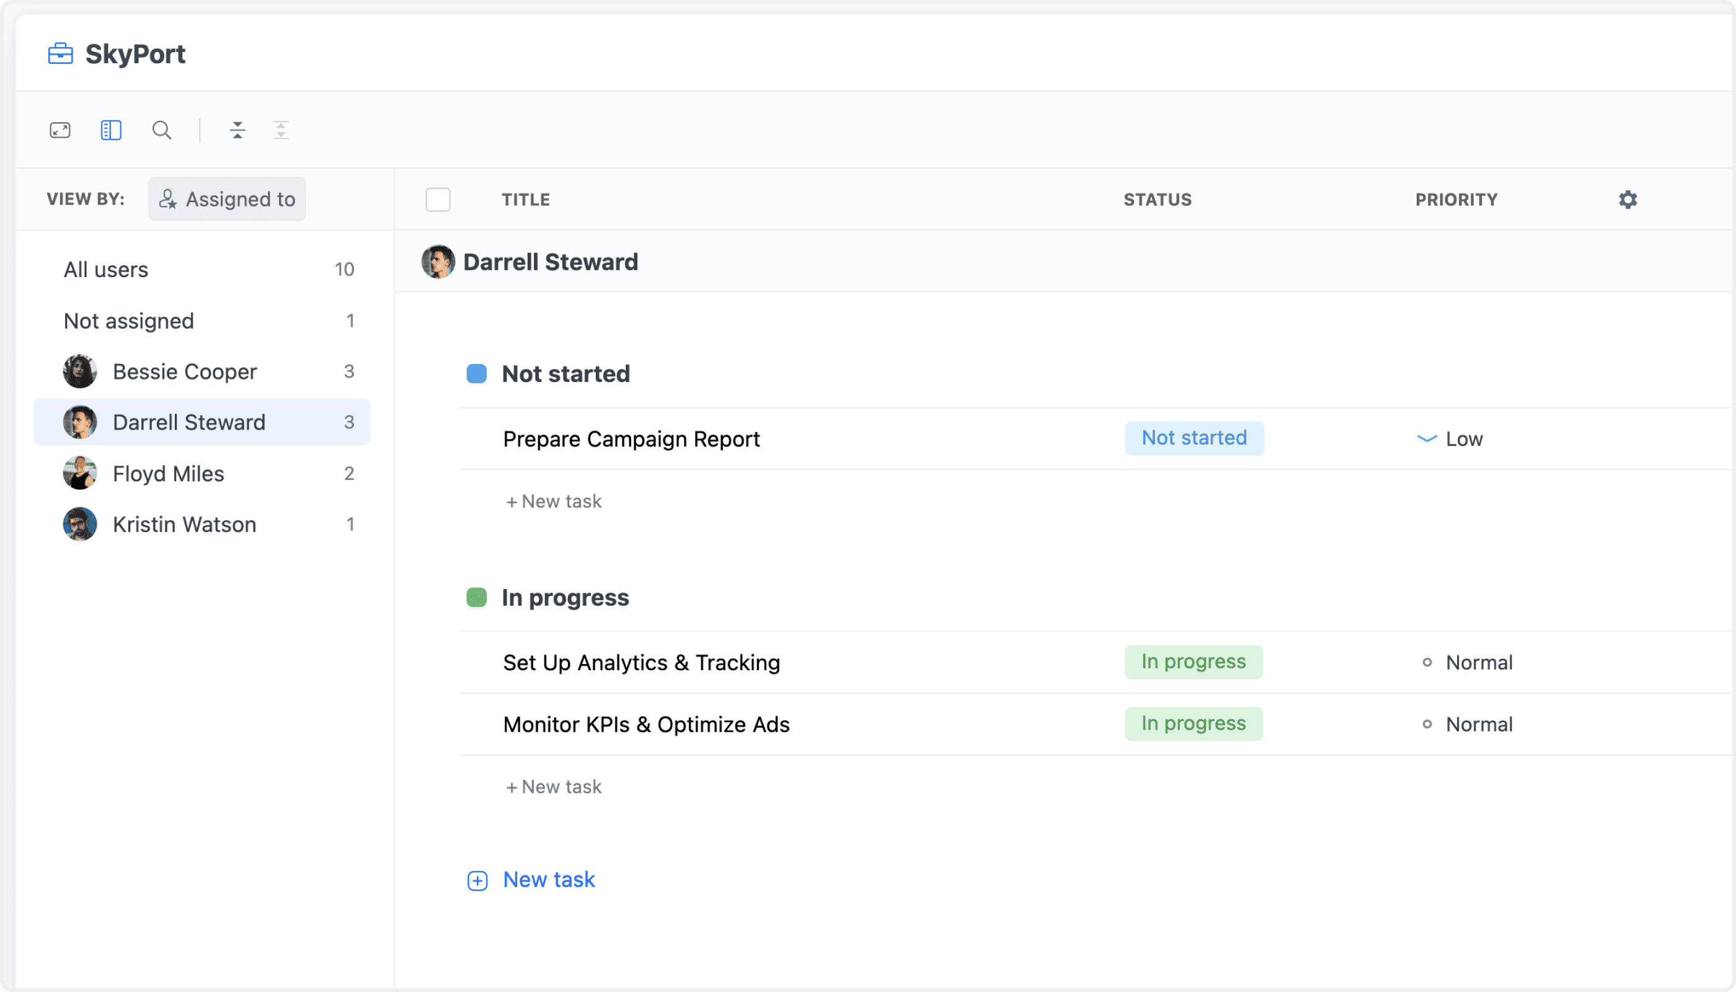Image resolution: width=1736 pixels, height=992 pixels.
Task: Click the Normal priority marker for Set Up Analytics
Action: click(1427, 662)
